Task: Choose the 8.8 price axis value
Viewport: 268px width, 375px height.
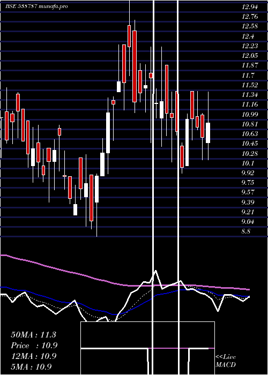Action: click(x=246, y=231)
